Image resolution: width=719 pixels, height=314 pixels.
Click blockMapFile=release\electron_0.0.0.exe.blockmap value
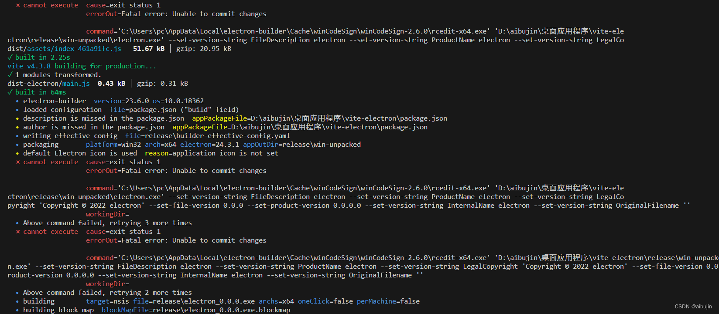point(196,310)
